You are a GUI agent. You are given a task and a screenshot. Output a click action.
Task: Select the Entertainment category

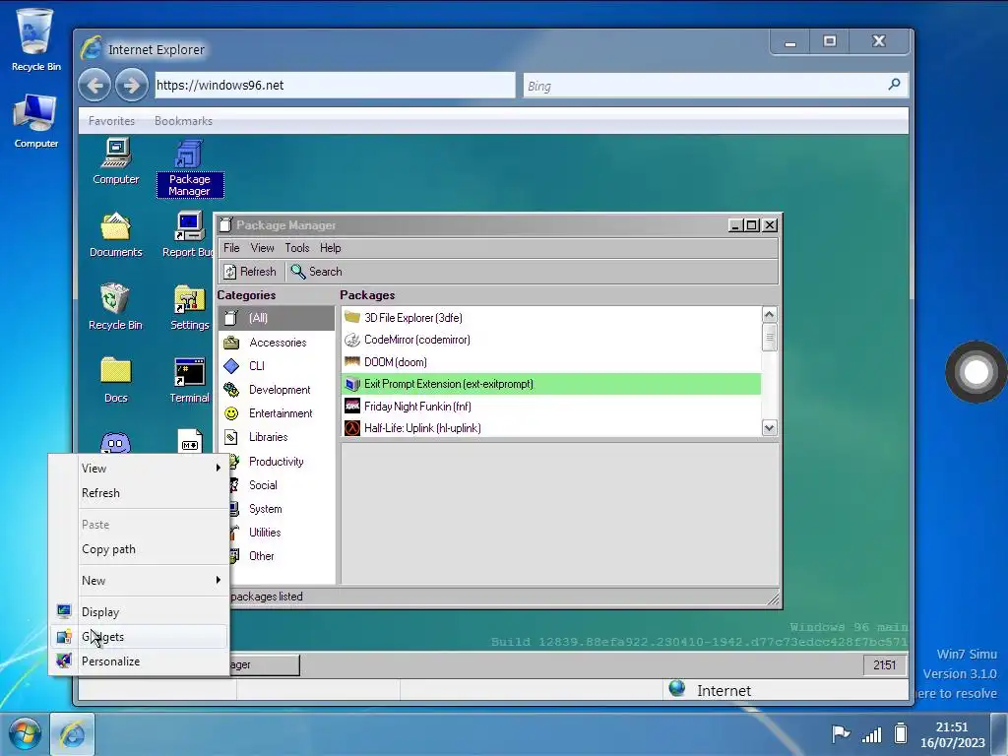[277, 413]
